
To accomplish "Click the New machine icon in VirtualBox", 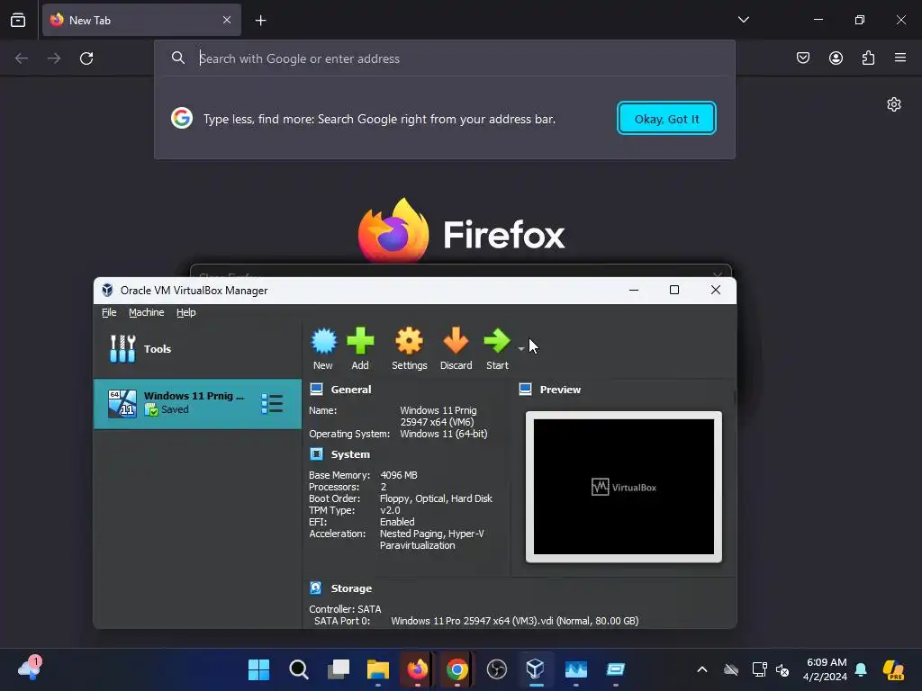I will coord(323,349).
